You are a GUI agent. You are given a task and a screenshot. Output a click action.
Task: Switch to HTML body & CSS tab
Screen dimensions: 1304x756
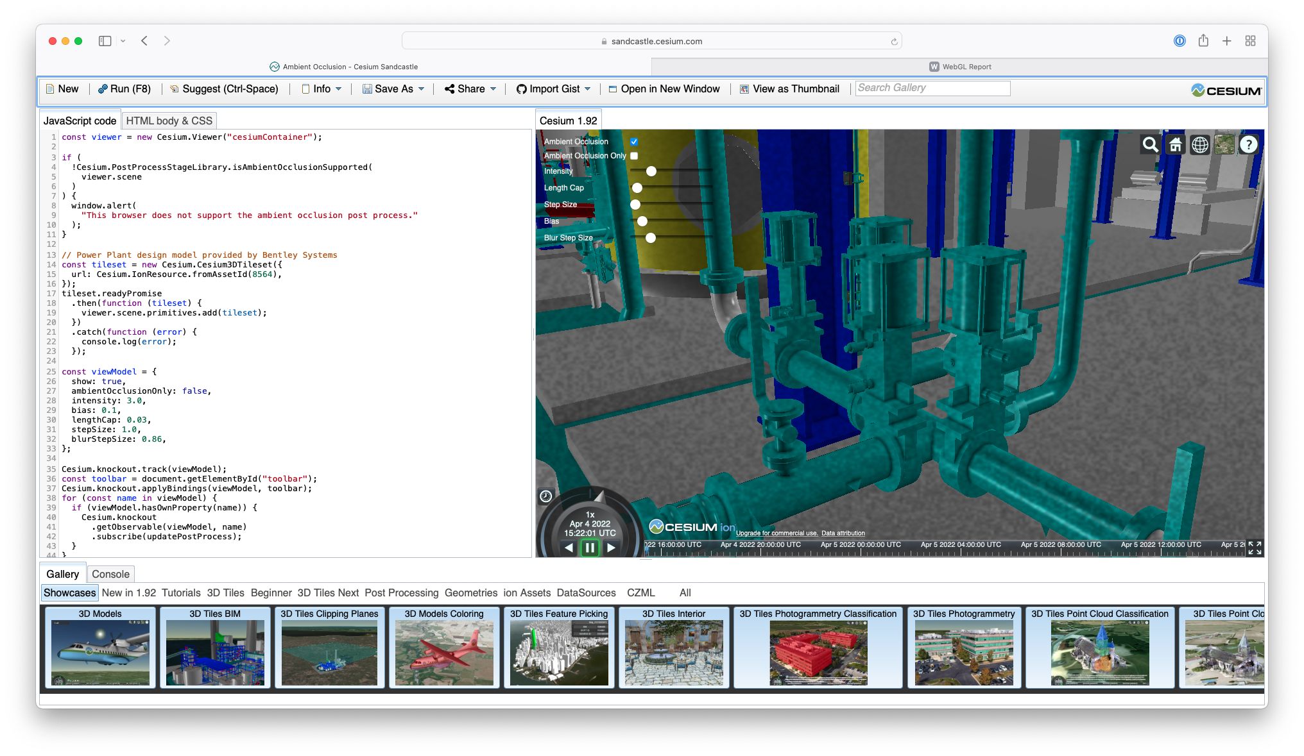point(169,121)
